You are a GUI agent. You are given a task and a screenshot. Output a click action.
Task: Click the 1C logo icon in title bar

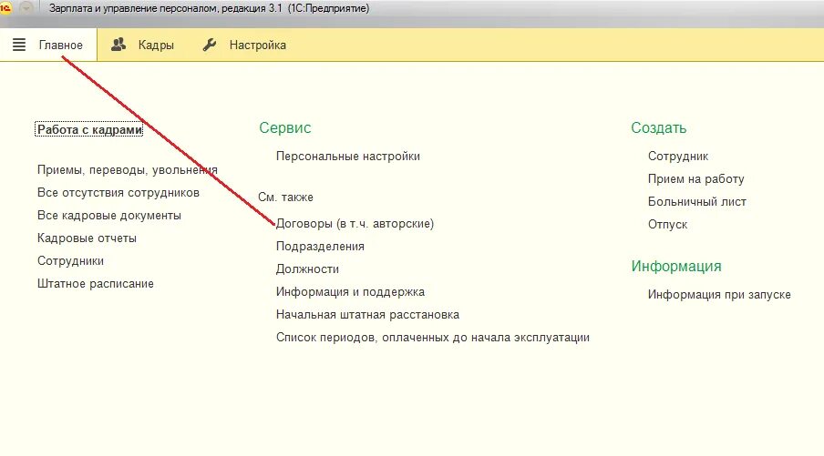pos(5,8)
